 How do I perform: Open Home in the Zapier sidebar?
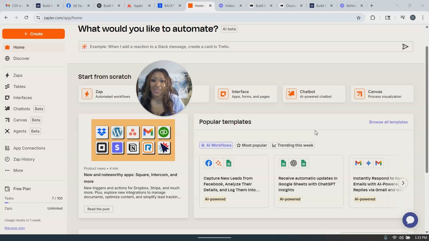coord(34,47)
